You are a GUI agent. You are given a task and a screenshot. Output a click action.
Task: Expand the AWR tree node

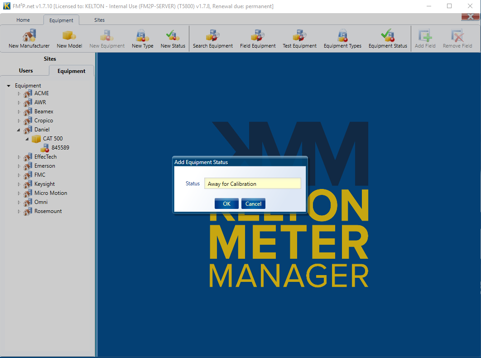(19, 102)
